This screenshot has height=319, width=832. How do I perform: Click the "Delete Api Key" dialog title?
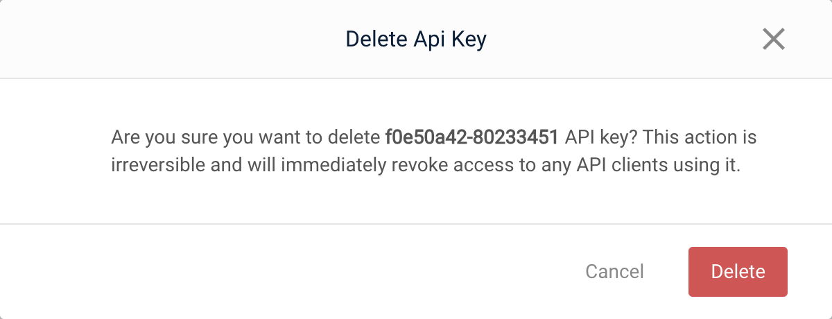(x=416, y=39)
